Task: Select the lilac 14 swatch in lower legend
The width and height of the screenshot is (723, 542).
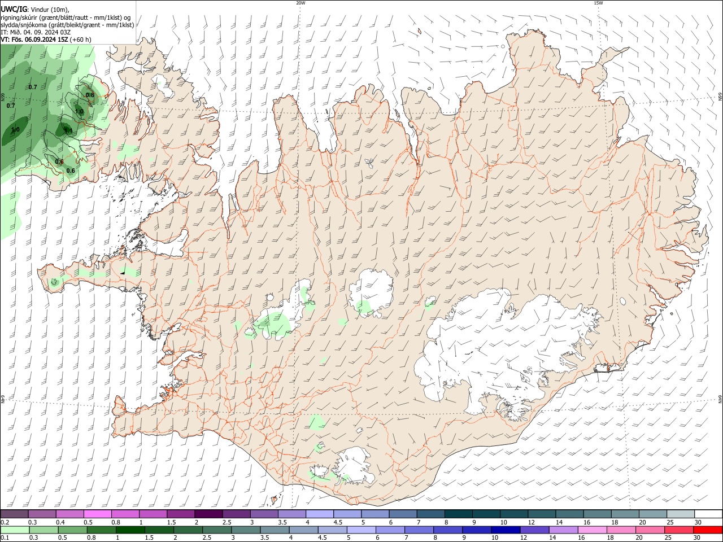Action: (563, 530)
